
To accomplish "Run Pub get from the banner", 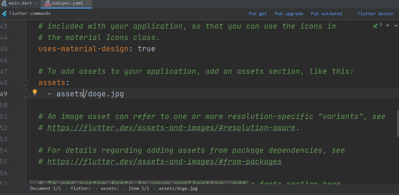I will click(258, 14).
